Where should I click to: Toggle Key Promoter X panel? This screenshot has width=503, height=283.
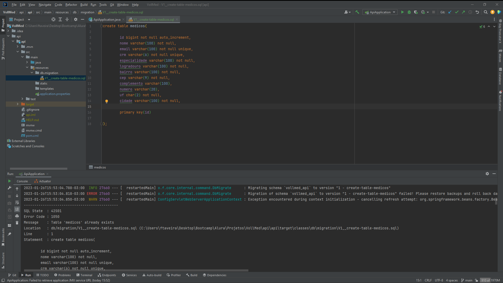[500, 31]
